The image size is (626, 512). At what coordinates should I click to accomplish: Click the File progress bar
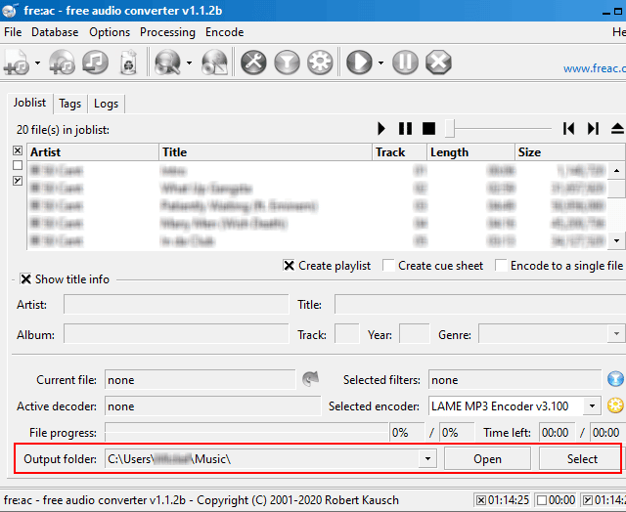click(x=246, y=433)
